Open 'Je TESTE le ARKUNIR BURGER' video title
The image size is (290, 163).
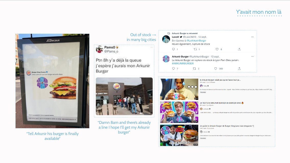point(222,103)
